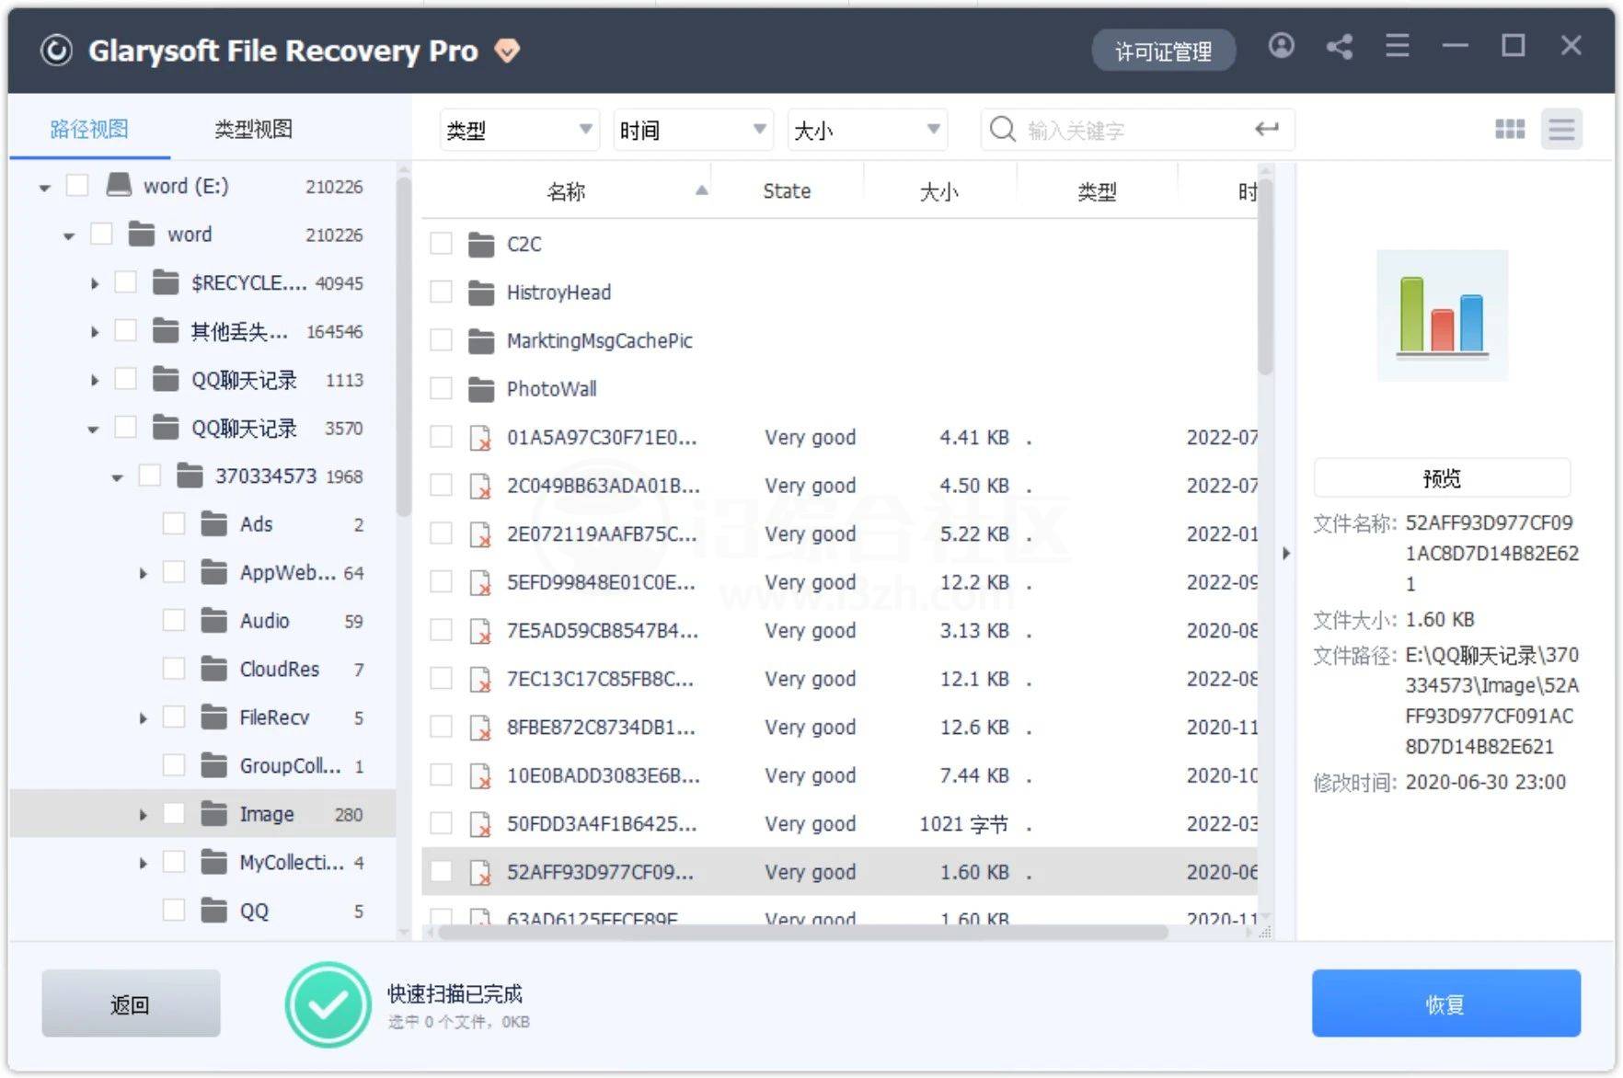Screen dimensions: 1623x1078
Task: Click the 返回 back button
Action: pos(131,1004)
